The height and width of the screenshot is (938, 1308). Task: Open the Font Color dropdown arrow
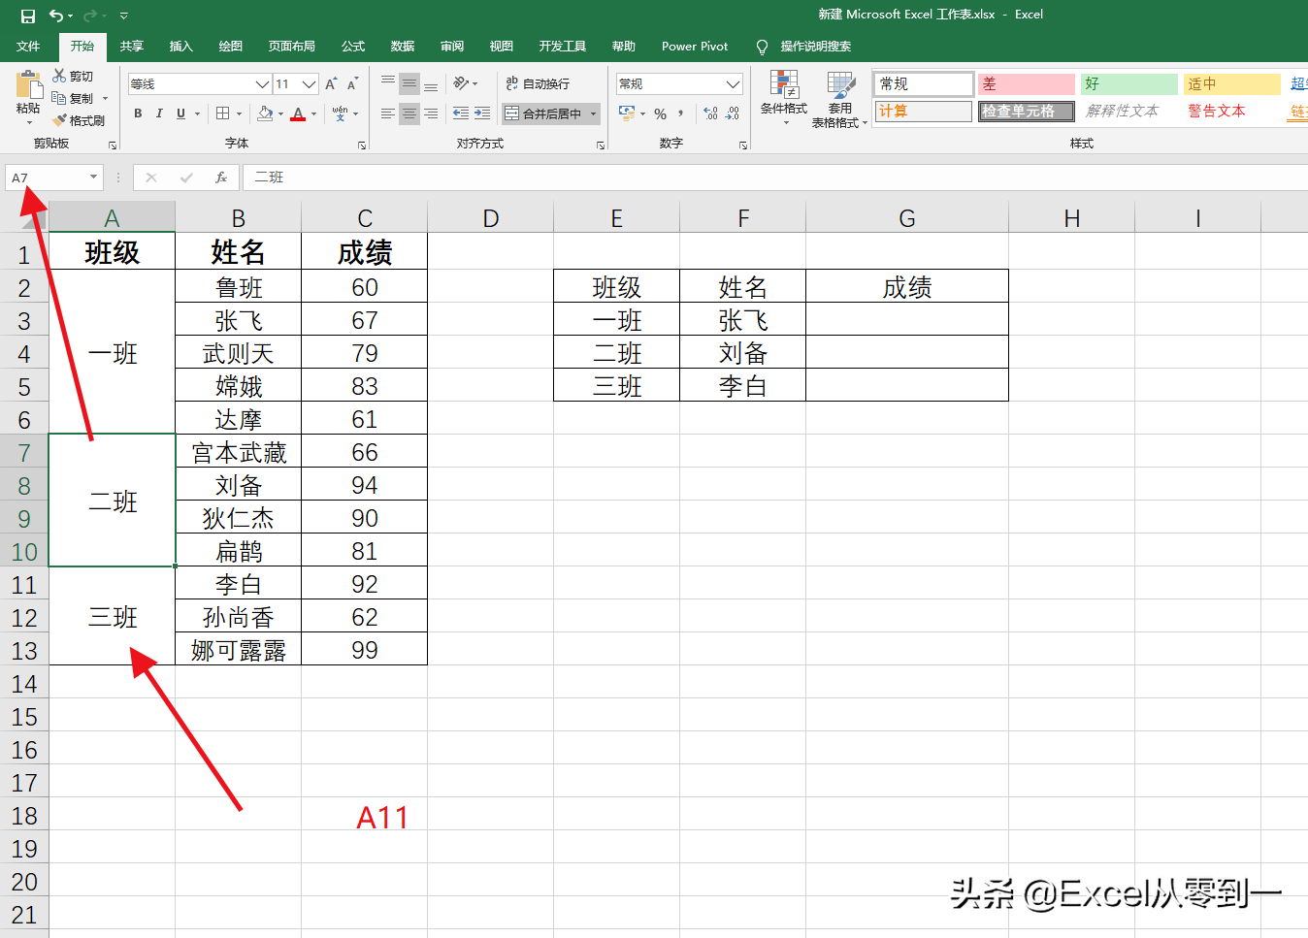[x=313, y=113]
